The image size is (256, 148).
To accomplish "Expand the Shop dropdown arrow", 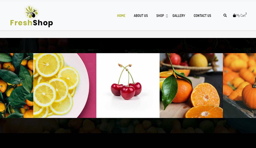I will click(x=167, y=16).
